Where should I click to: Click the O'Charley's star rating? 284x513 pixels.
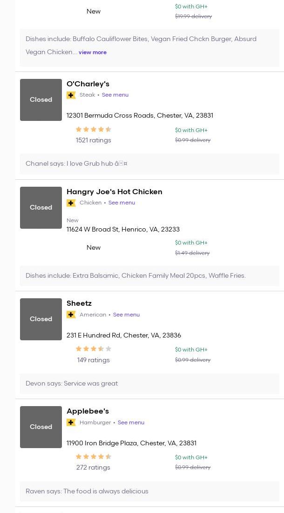point(94,130)
